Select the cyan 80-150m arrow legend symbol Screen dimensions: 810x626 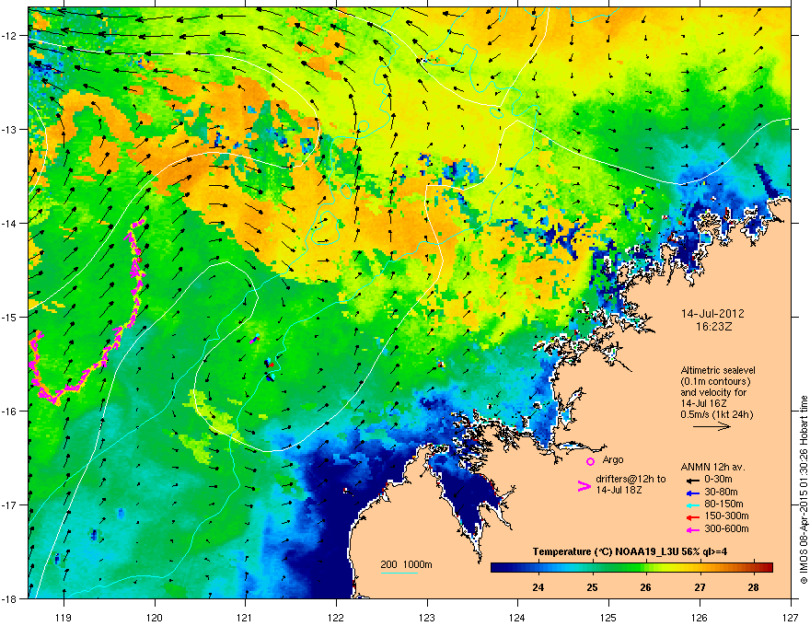(693, 504)
